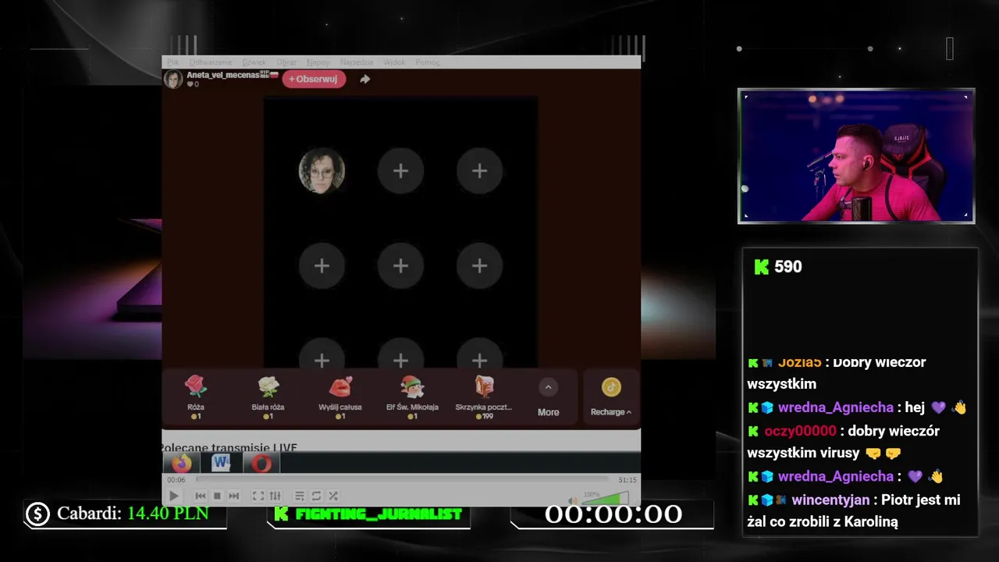Send the Biała róża gift
This screenshot has height=562, width=999.
coord(268,397)
